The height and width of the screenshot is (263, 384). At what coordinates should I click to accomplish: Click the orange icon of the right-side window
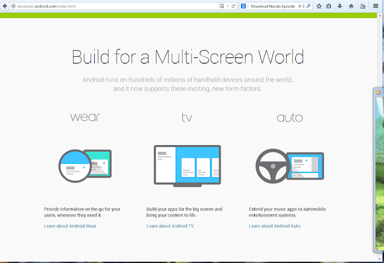[378, 93]
